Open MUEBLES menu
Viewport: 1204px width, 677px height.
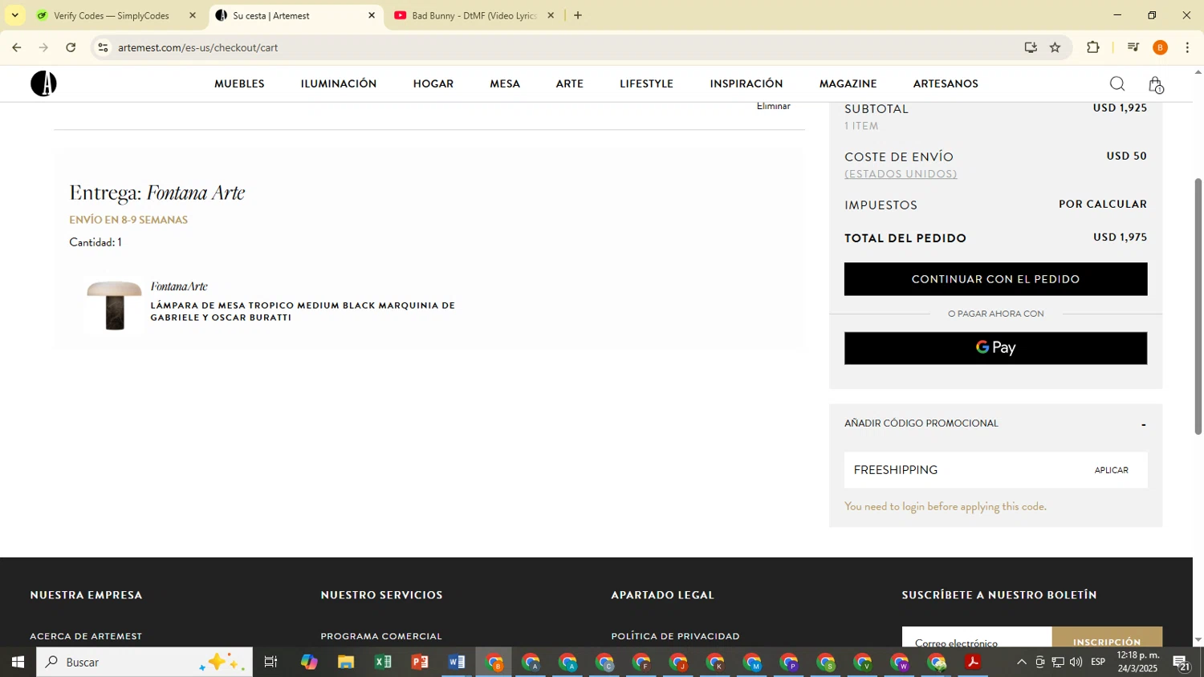[x=239, y=83]
